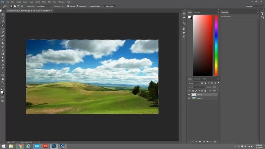265x149 pixels.
Task: Select the Healing Brush tool
Action: pyautogui.click(x=2, y=36)
